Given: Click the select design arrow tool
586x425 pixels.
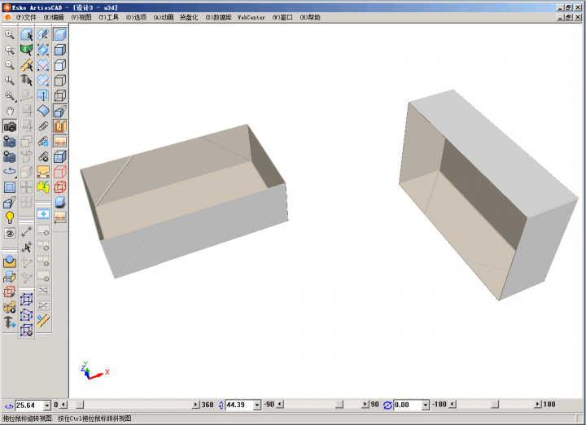Looking at the screenshot, I should point(27,34).
